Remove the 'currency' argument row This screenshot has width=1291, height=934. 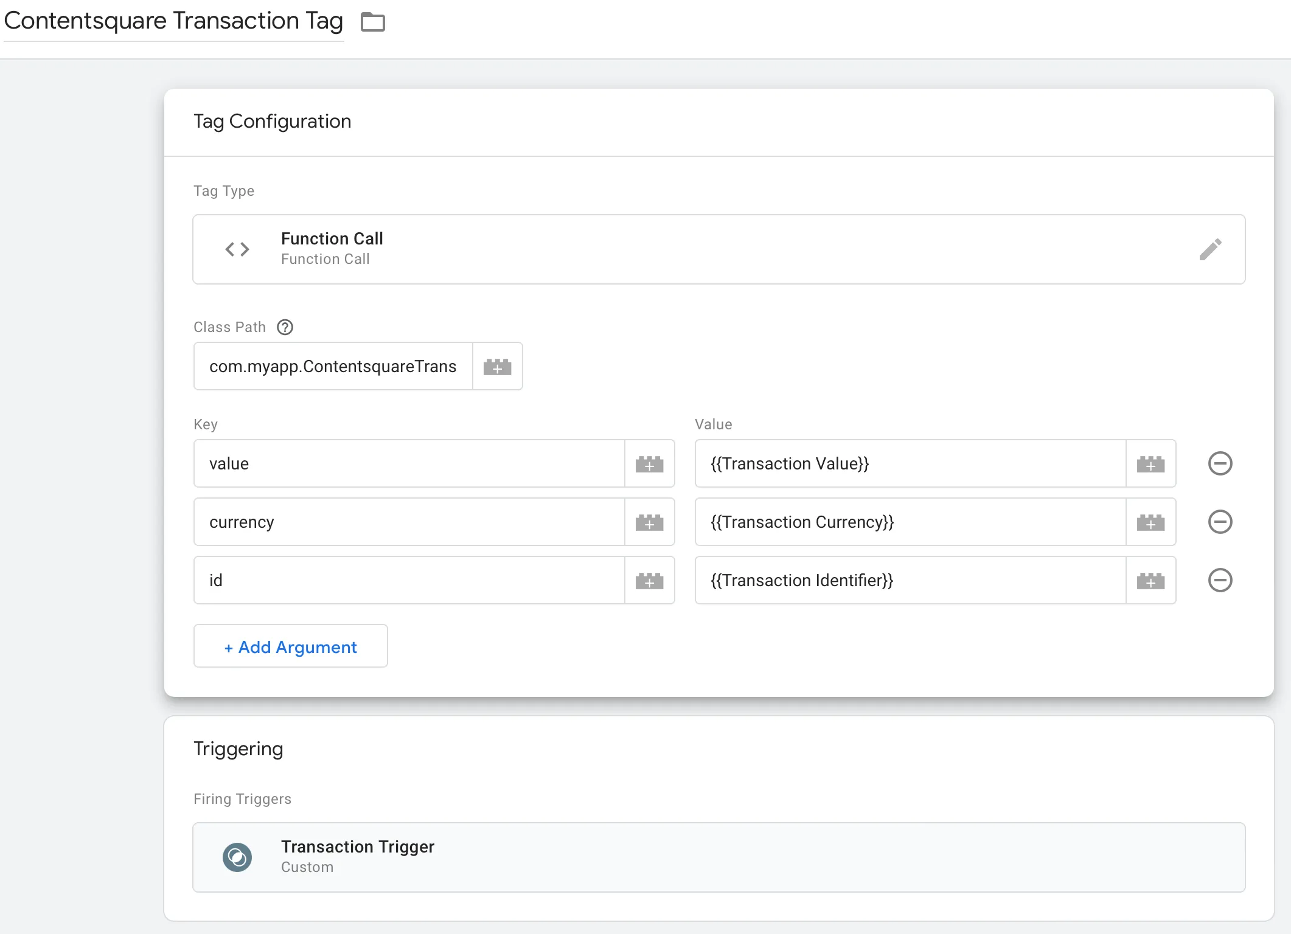click(x=1220, y=522)
